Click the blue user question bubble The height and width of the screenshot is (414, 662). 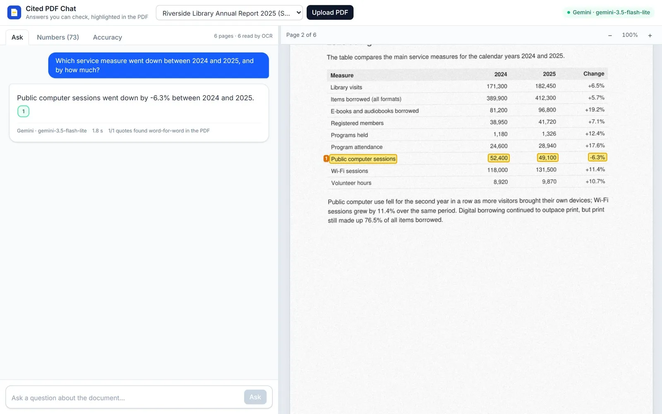point(158,65)
